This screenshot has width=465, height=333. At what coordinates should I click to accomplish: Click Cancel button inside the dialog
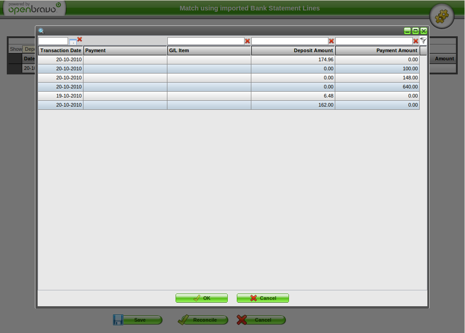click(263, 298)
